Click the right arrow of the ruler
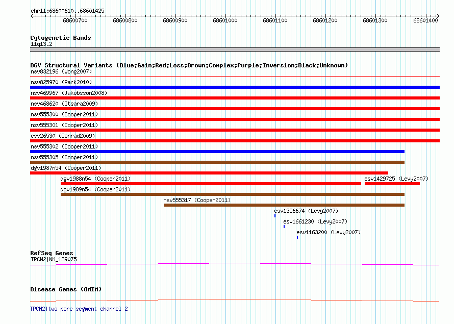Screen dimensions: 454x324 (438, 16)
